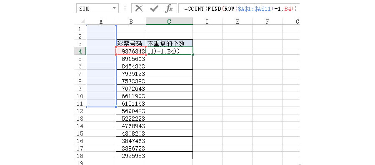The width and height of the screenshot is (375, 165).
Task: Open Insert Function fx dialog
Action: point(169,9)
